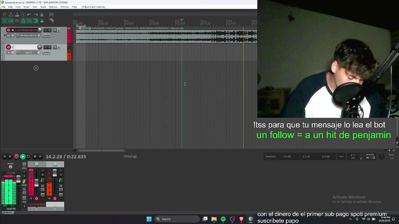Open TRIM envelope button on track 2
Image resolution: width=399 pixels, height=224 pixels.
[46, 52]
